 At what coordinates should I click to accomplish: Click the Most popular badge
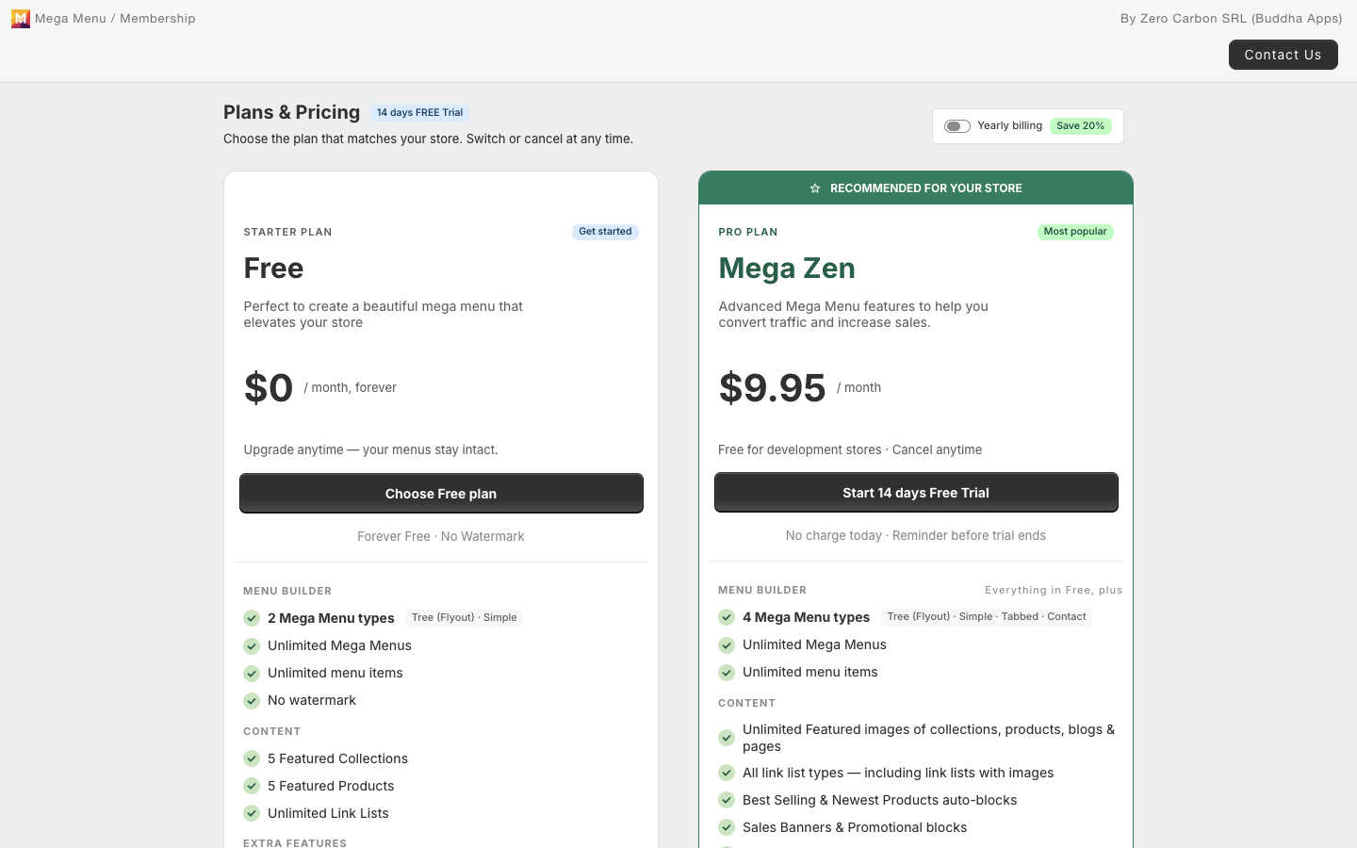tap(1075, 232)
